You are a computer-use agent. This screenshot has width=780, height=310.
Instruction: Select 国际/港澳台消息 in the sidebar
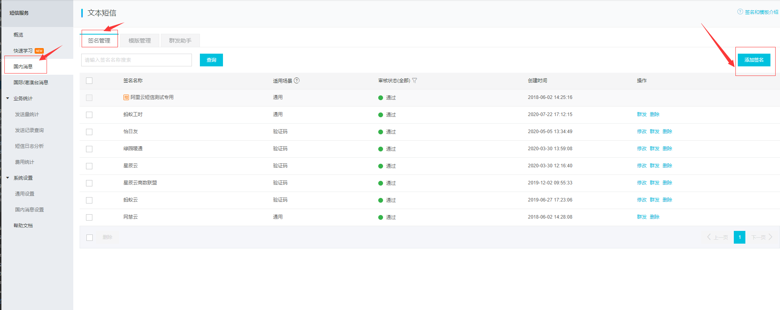point(31,83)
